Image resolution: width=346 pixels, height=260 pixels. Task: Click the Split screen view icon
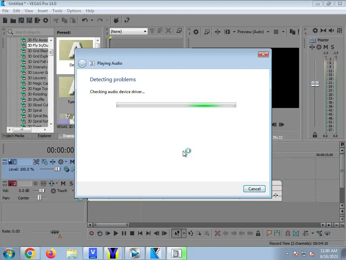click(227, 32)
